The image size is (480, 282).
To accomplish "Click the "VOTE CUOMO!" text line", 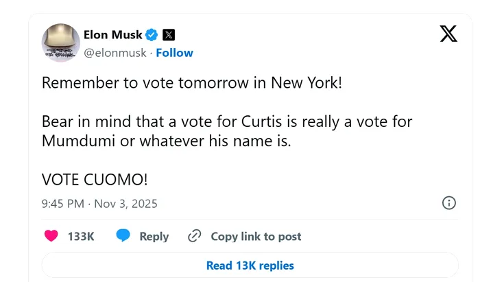I will point(95,179).
